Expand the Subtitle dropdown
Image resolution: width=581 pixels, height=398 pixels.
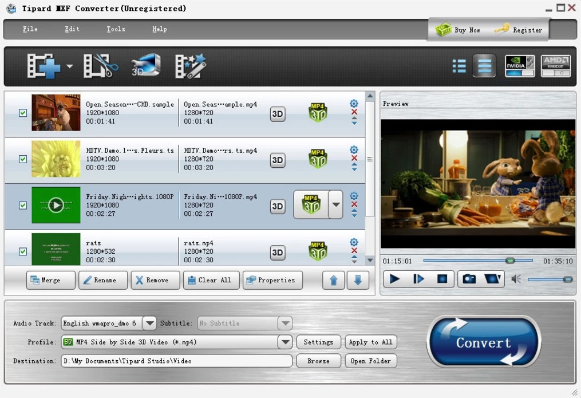285,323
